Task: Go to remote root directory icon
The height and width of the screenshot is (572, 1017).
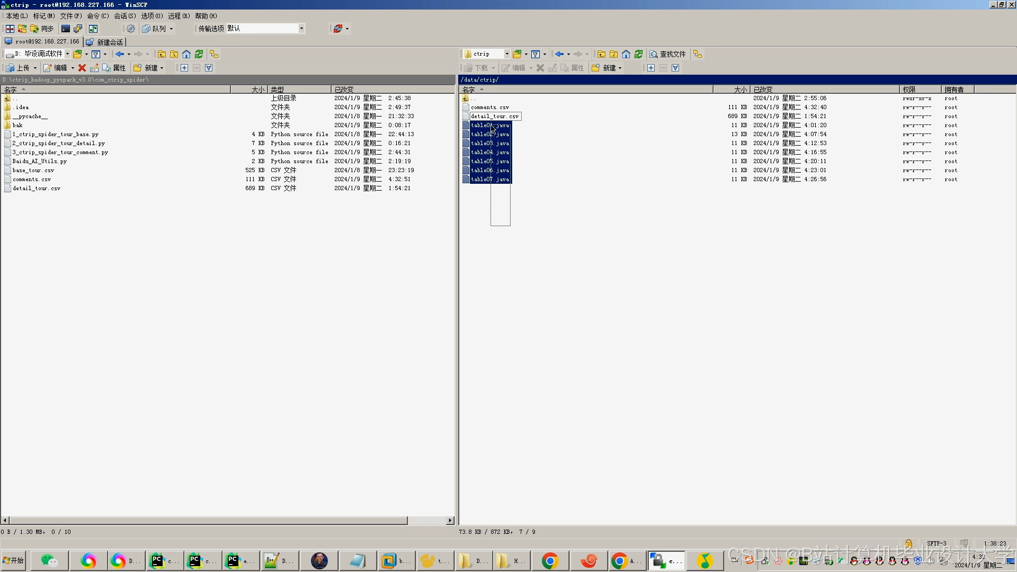Action: (x=613, y=54)
